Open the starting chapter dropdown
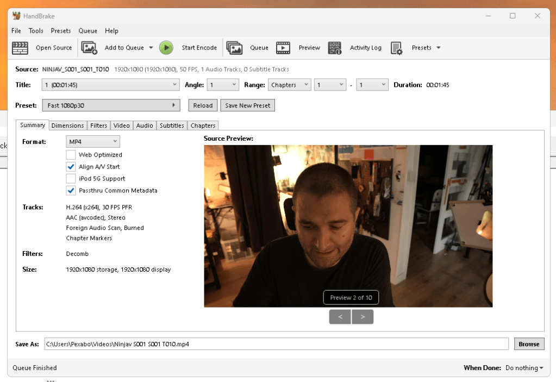 (x=330, y=85)
